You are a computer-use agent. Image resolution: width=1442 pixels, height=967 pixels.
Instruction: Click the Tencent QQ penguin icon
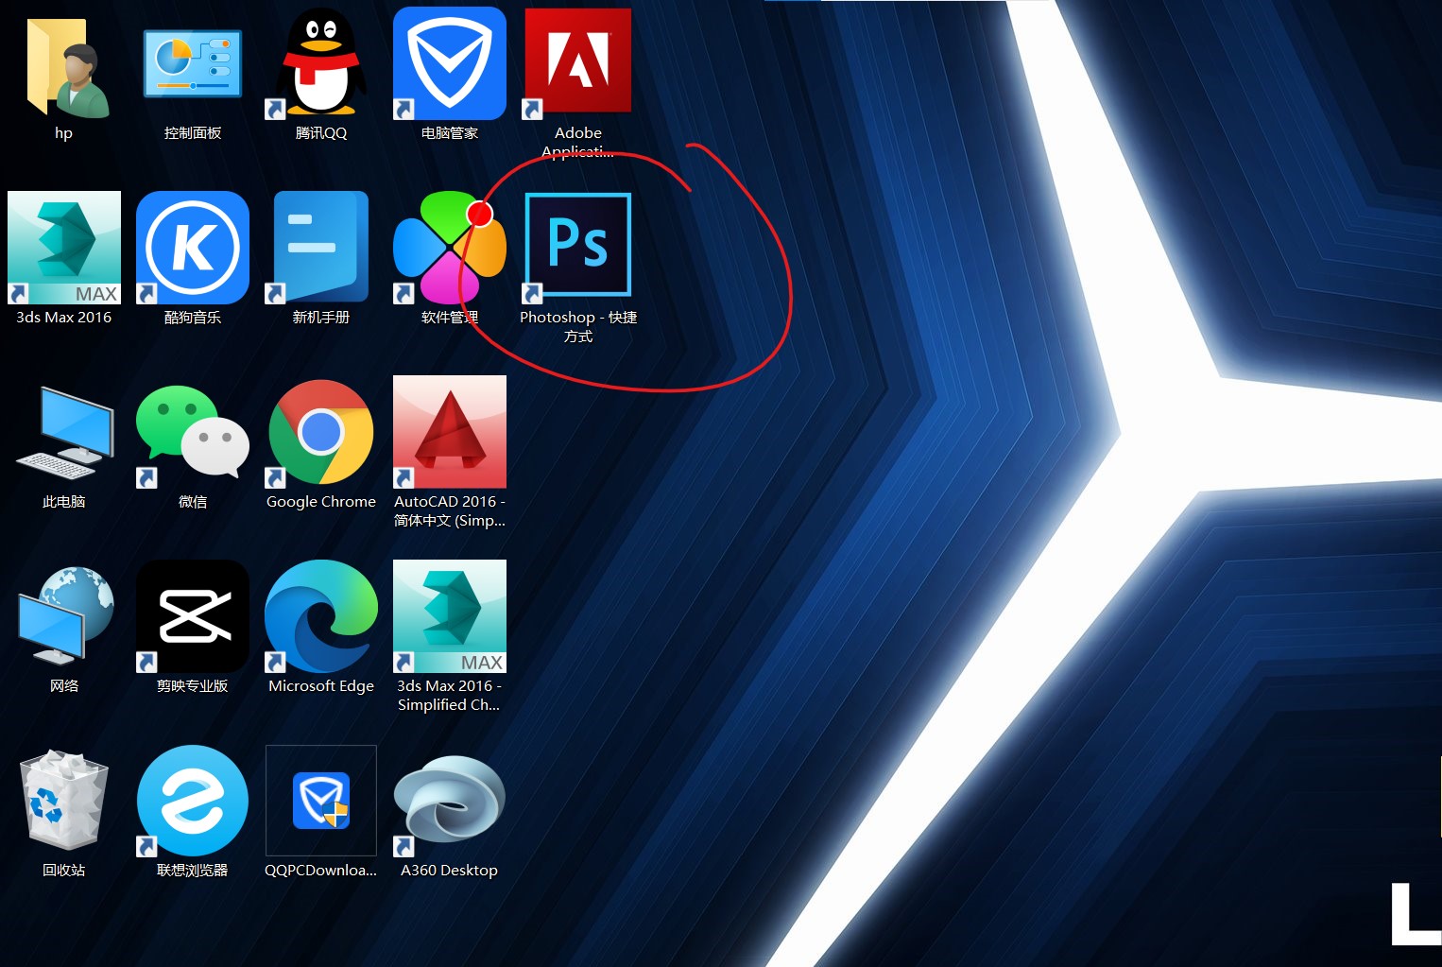tap(321, 63)
